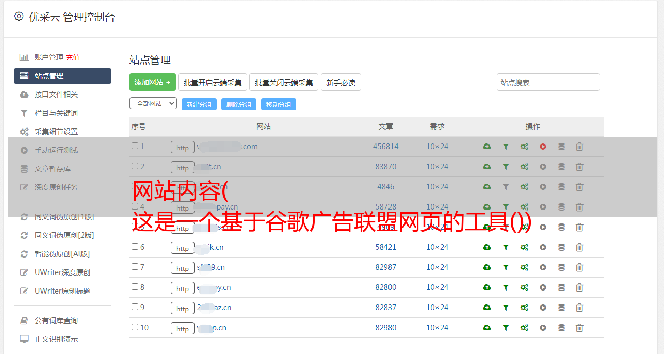This screenshot has width=664, height=354.
Task: Click cloud upload icon in 82800 row
Action: [x=487, y=287]
